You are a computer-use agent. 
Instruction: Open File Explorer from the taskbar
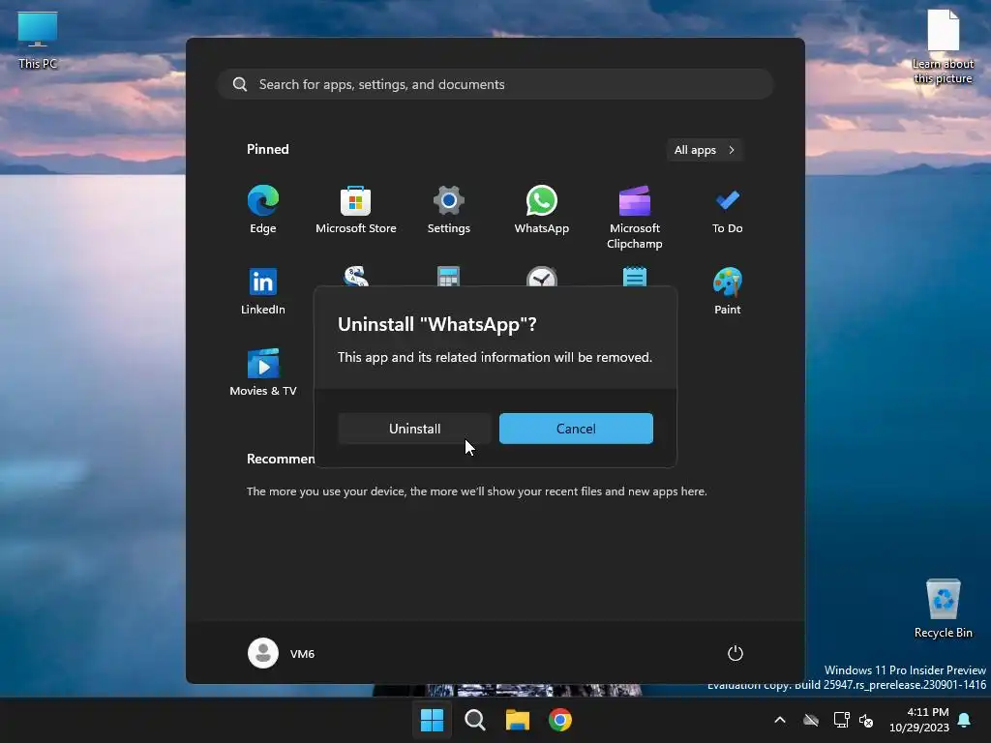(517, 720)
